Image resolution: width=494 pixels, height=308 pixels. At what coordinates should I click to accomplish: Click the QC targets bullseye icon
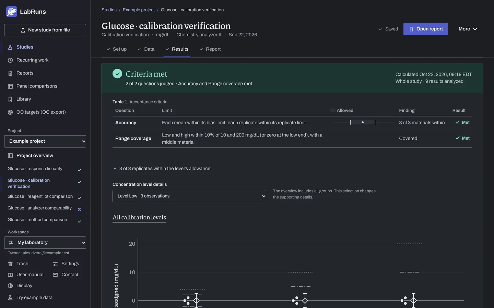point(10,112)
